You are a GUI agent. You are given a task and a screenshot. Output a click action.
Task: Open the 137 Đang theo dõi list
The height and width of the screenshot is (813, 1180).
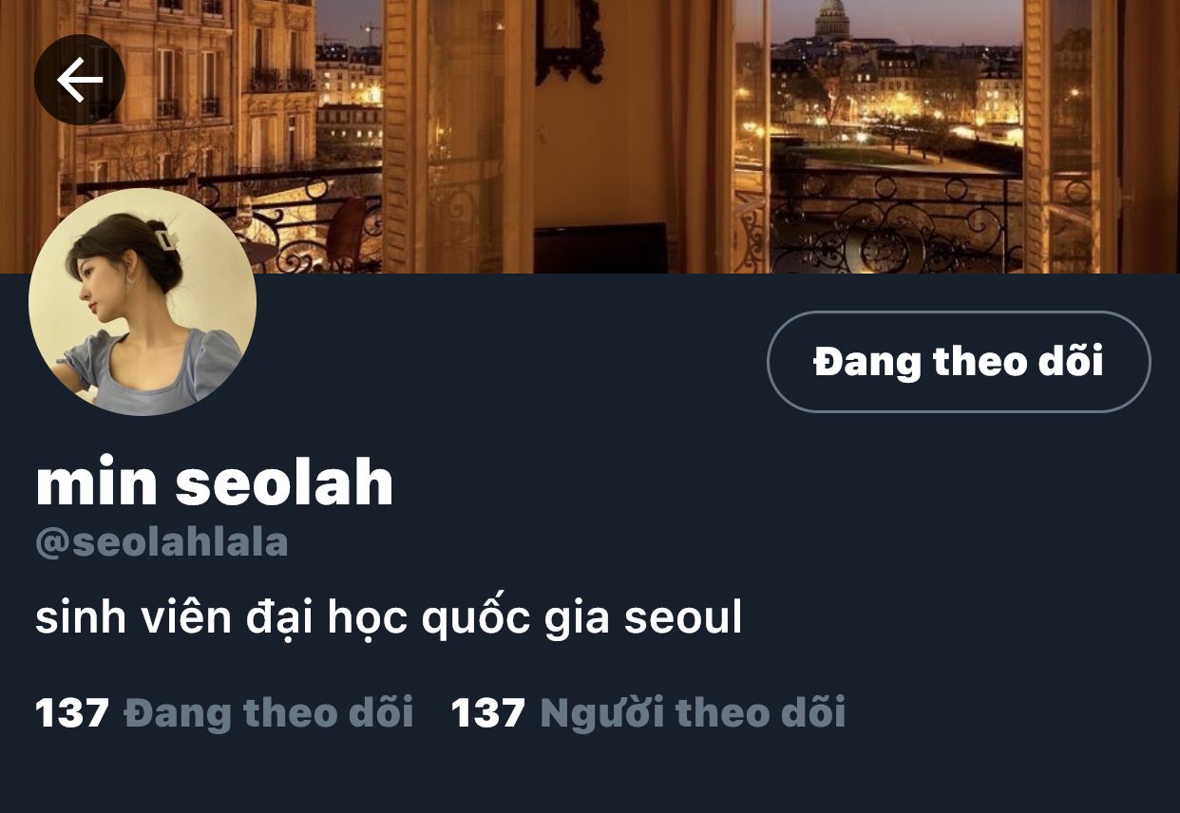click(x=224, y=712)
